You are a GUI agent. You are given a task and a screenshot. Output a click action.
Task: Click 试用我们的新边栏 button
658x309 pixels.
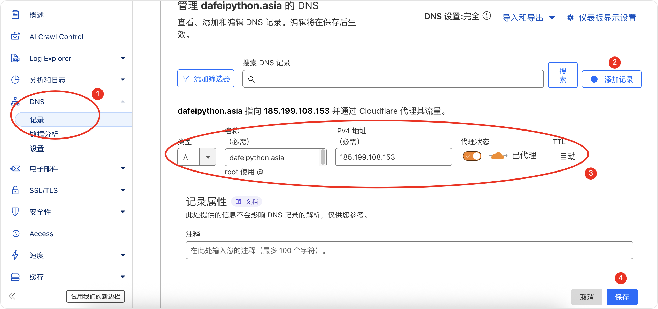click(x=96, y=296)
